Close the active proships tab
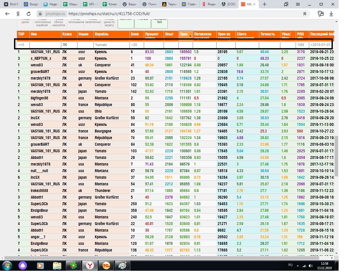345x275 pixels. pyautogui.click(x=254, y=4)
